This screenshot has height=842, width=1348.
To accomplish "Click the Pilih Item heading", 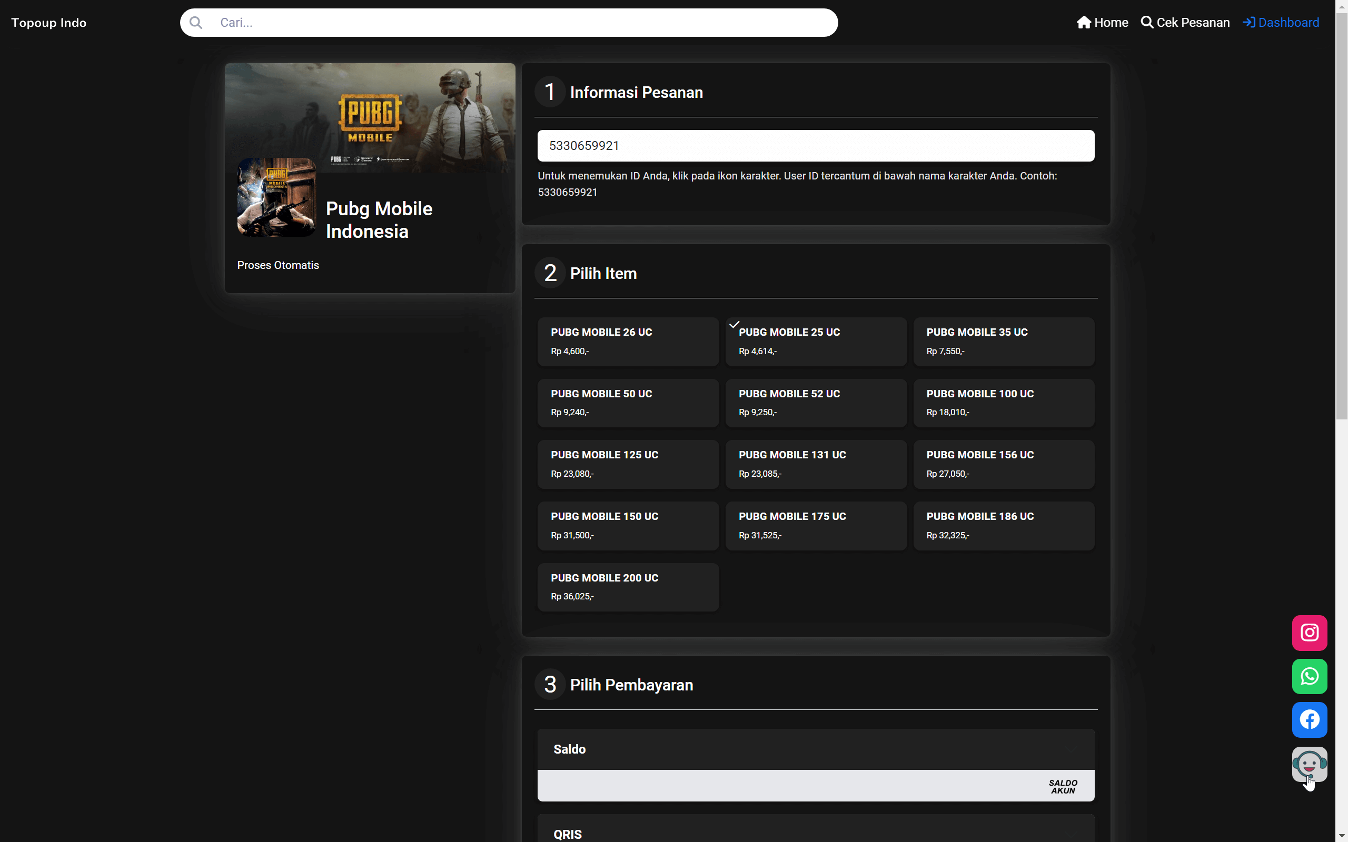I will pos(603,274).
